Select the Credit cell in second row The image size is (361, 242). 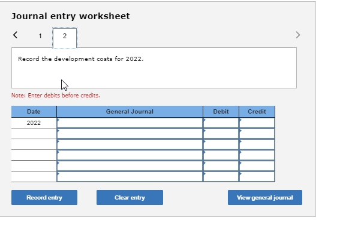pyautogui.click(x=257, y=134)
